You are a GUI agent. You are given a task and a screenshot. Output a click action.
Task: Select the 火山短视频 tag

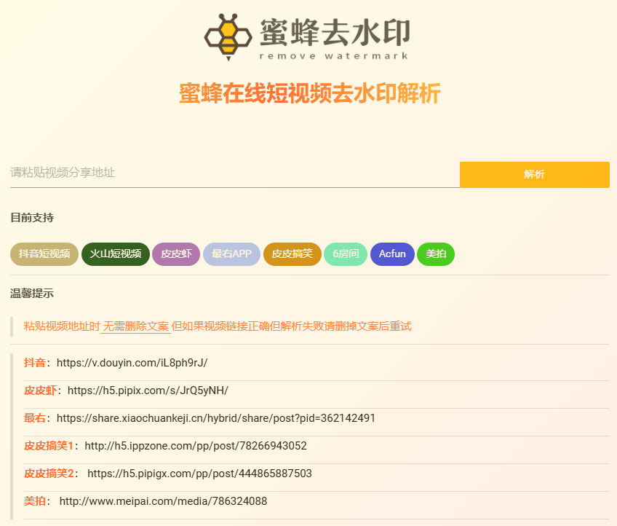(x=115, y=254)
